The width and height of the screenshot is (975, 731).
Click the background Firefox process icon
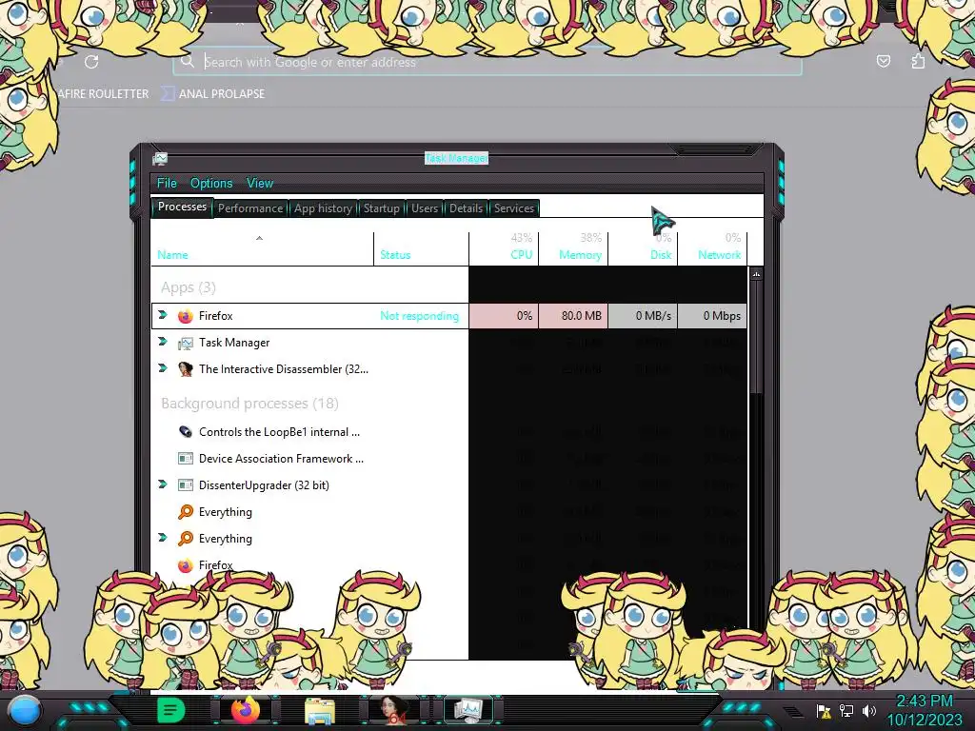(x=186, y=565)
